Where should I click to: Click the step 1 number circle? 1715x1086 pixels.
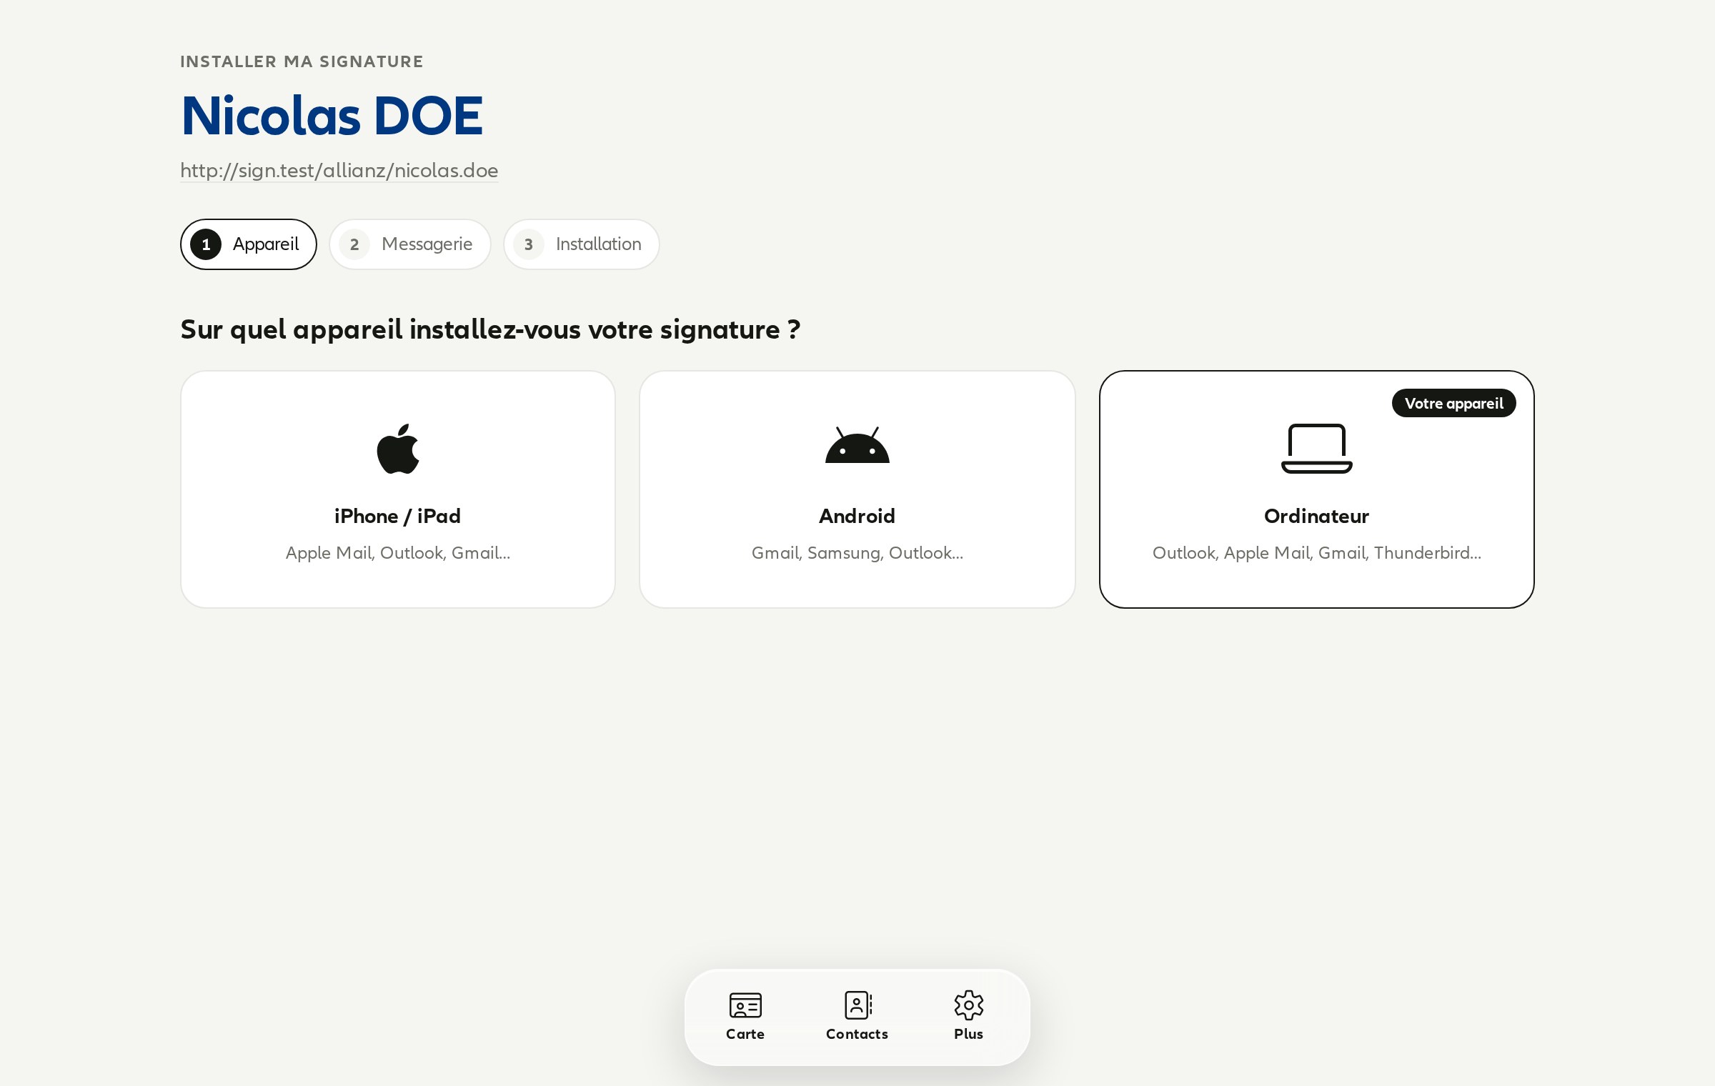point(206,244)
